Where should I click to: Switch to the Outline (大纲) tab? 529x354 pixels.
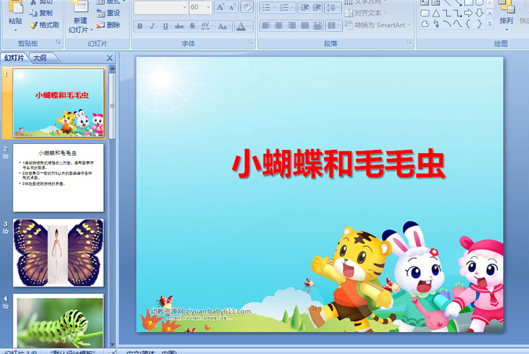tap(40, 58)
